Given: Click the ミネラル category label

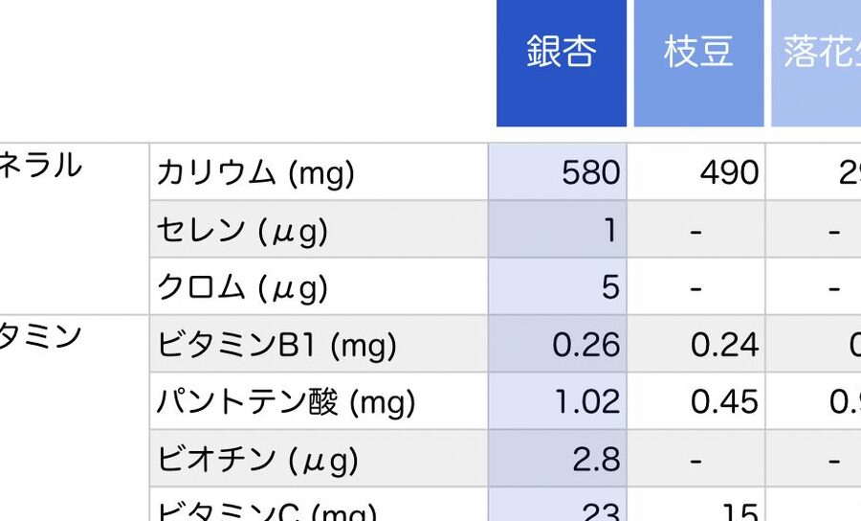Looking at the screenshot, I should (x=40, y=167).
